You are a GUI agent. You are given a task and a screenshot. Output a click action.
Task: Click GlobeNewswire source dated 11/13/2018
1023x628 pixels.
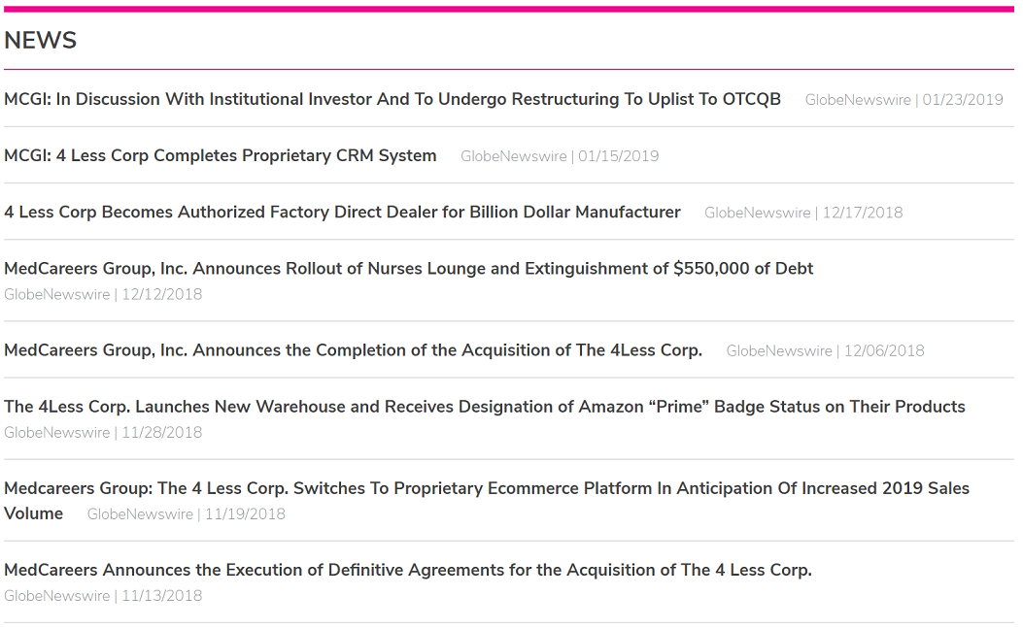(103, 596)
